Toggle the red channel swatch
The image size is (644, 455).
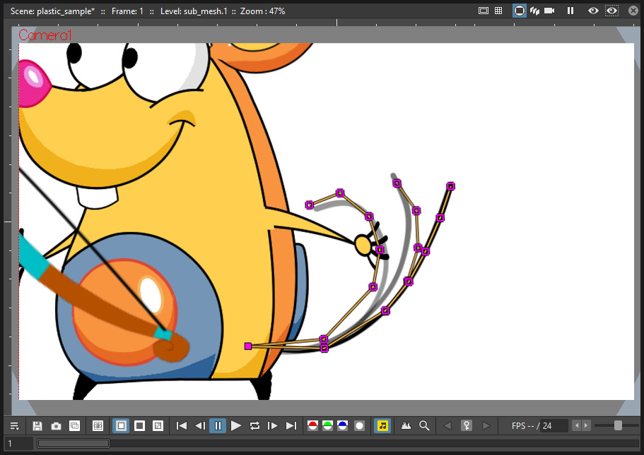312,426
